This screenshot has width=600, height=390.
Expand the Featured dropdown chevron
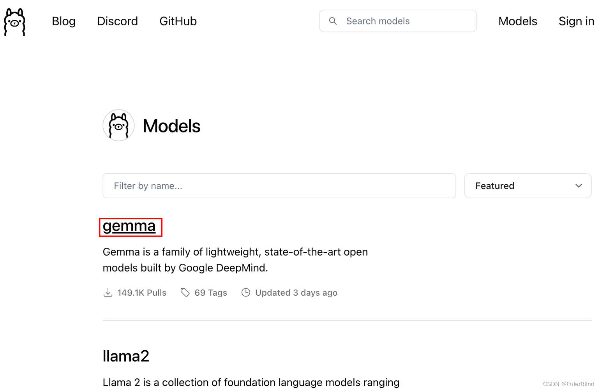[x=579, y=186]
